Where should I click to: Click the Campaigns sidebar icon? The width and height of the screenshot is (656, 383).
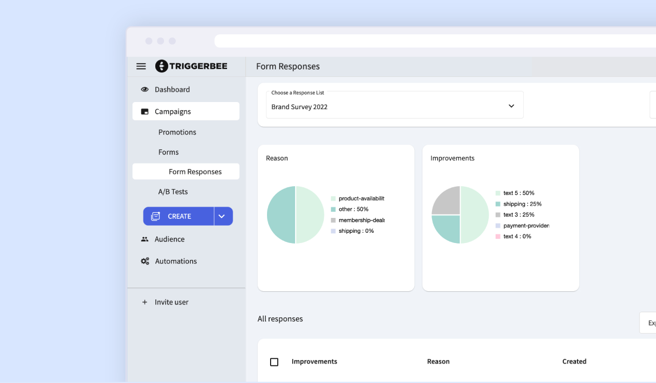pos(145,112)
